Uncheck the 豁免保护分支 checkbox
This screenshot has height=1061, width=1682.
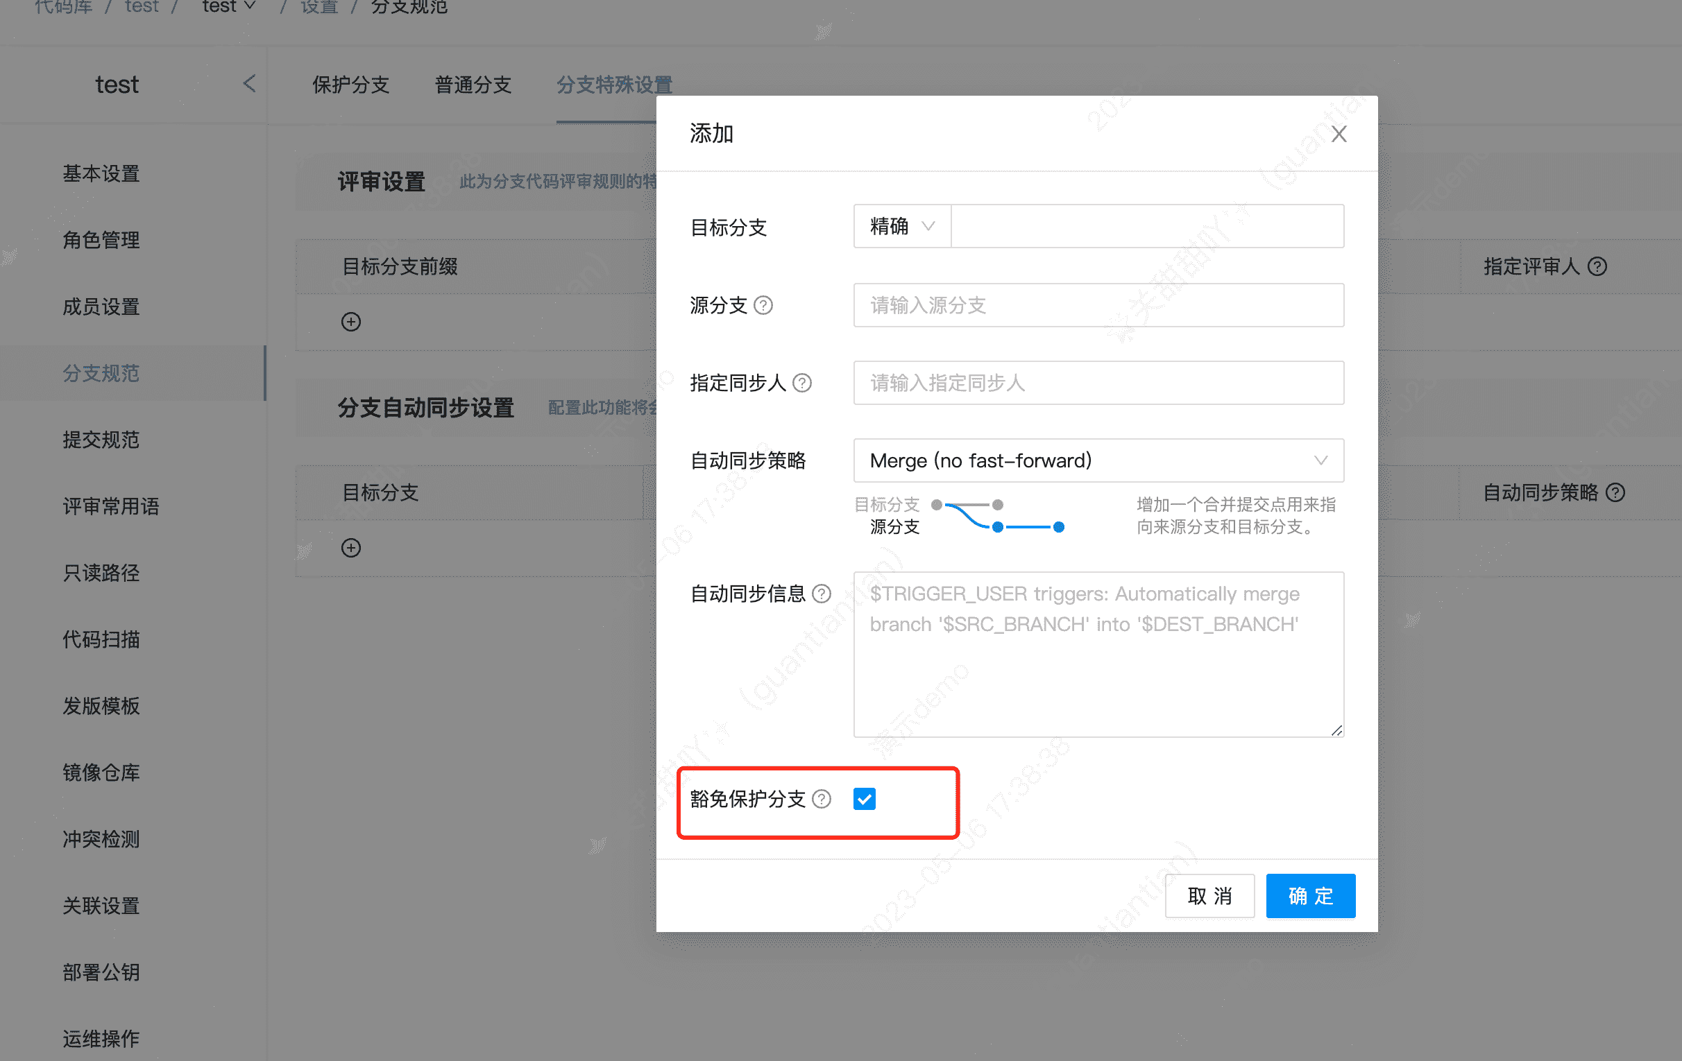click(x=864, y=799)
